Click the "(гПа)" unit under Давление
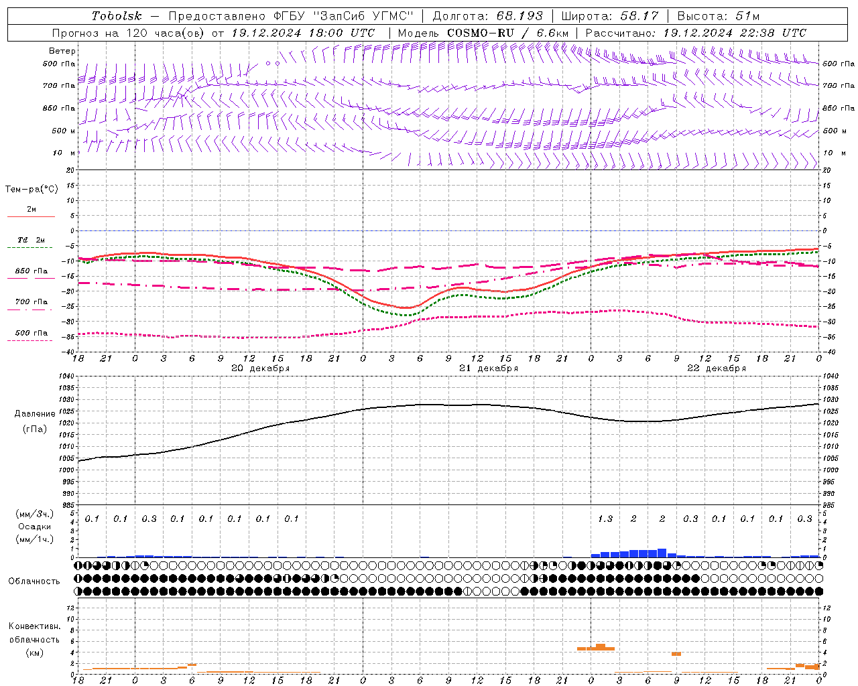The image size is (858, 686). coord(35,429)
